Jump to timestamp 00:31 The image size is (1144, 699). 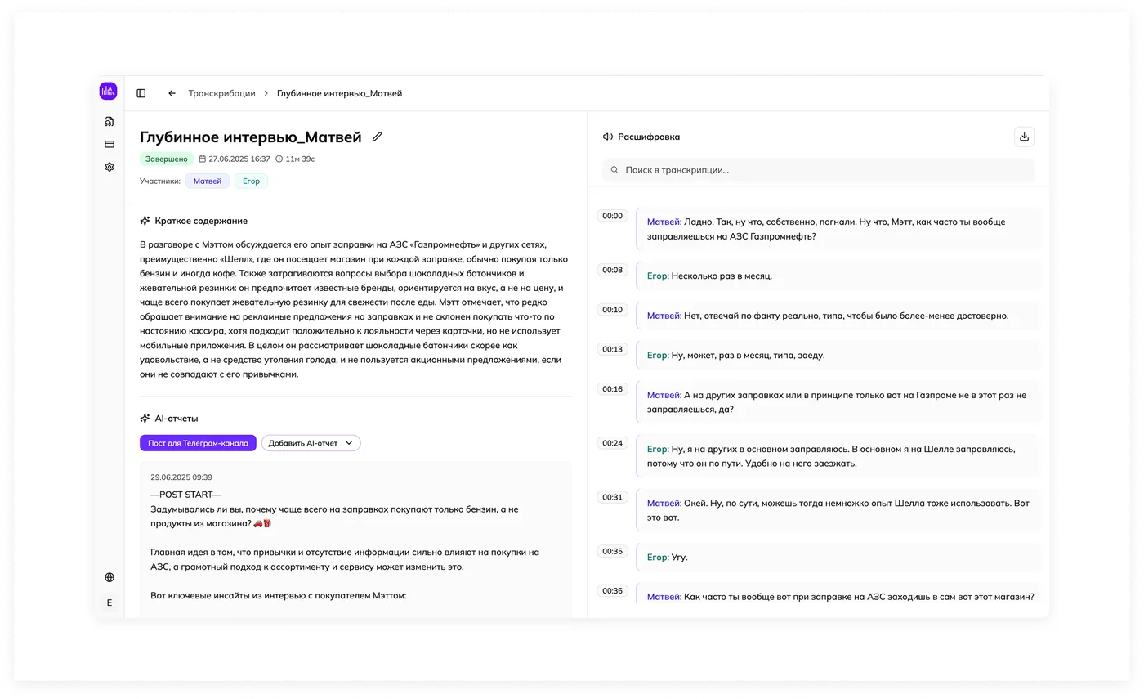tap(612, 497)
